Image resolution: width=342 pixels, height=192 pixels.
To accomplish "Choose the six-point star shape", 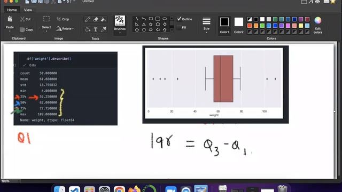I will tap(158, 24).
